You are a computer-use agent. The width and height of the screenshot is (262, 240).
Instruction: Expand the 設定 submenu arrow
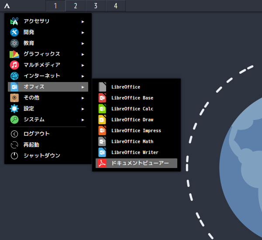point(83,109)
